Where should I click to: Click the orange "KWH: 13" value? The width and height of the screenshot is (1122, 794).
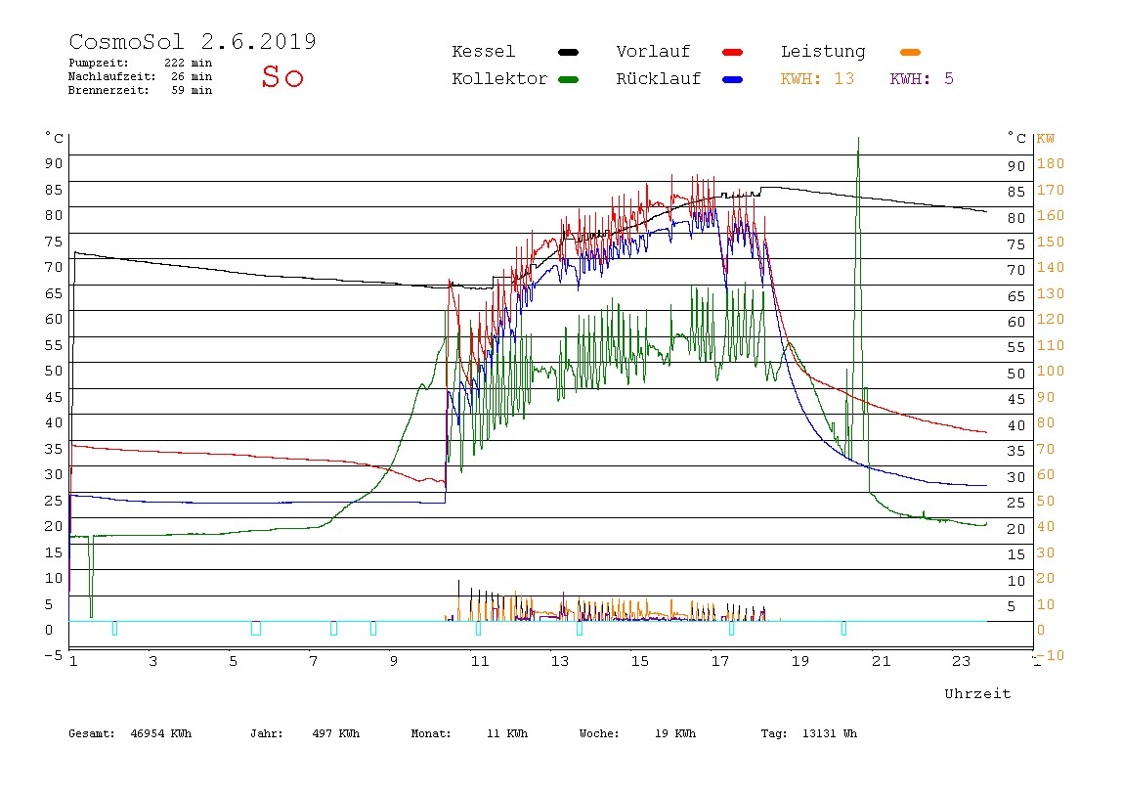[817, 79]
